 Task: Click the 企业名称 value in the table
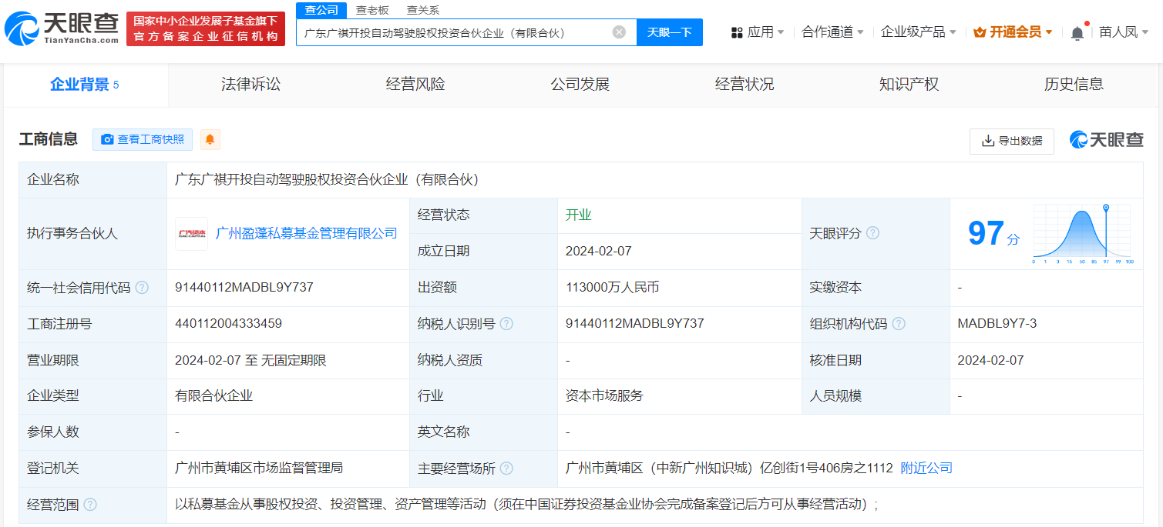(x=327, y=179)
